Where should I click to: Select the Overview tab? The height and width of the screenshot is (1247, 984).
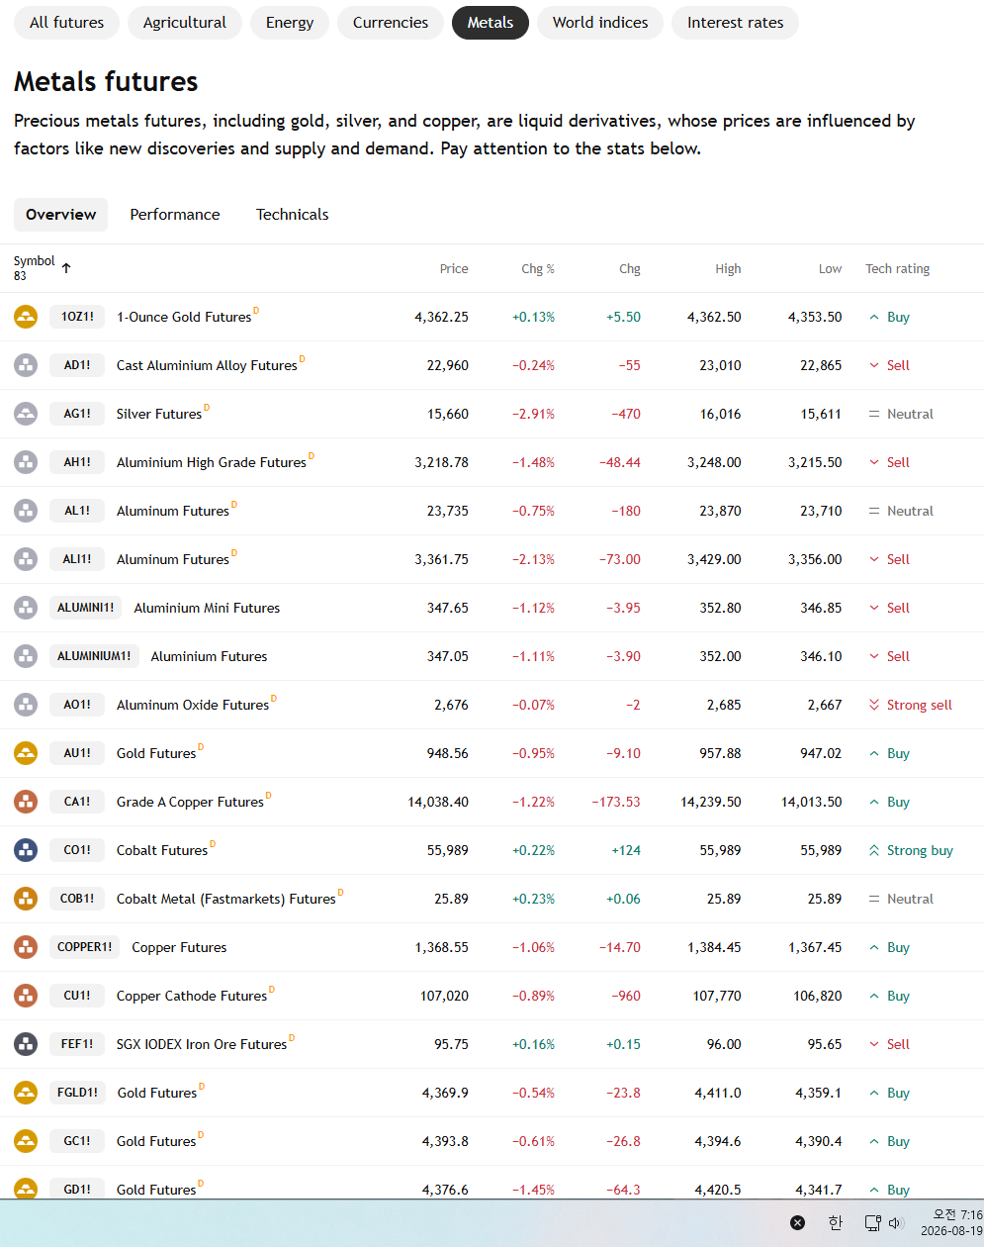point(60,215)
